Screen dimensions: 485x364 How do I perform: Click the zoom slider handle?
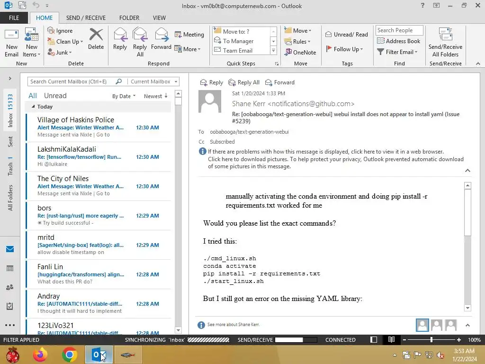click(x=431, y=339)
